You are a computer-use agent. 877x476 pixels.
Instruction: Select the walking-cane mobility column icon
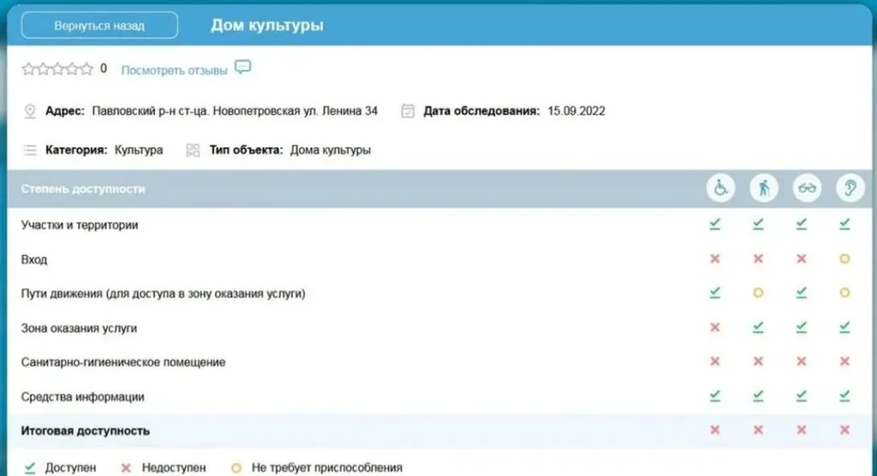[x=763, y=188]
